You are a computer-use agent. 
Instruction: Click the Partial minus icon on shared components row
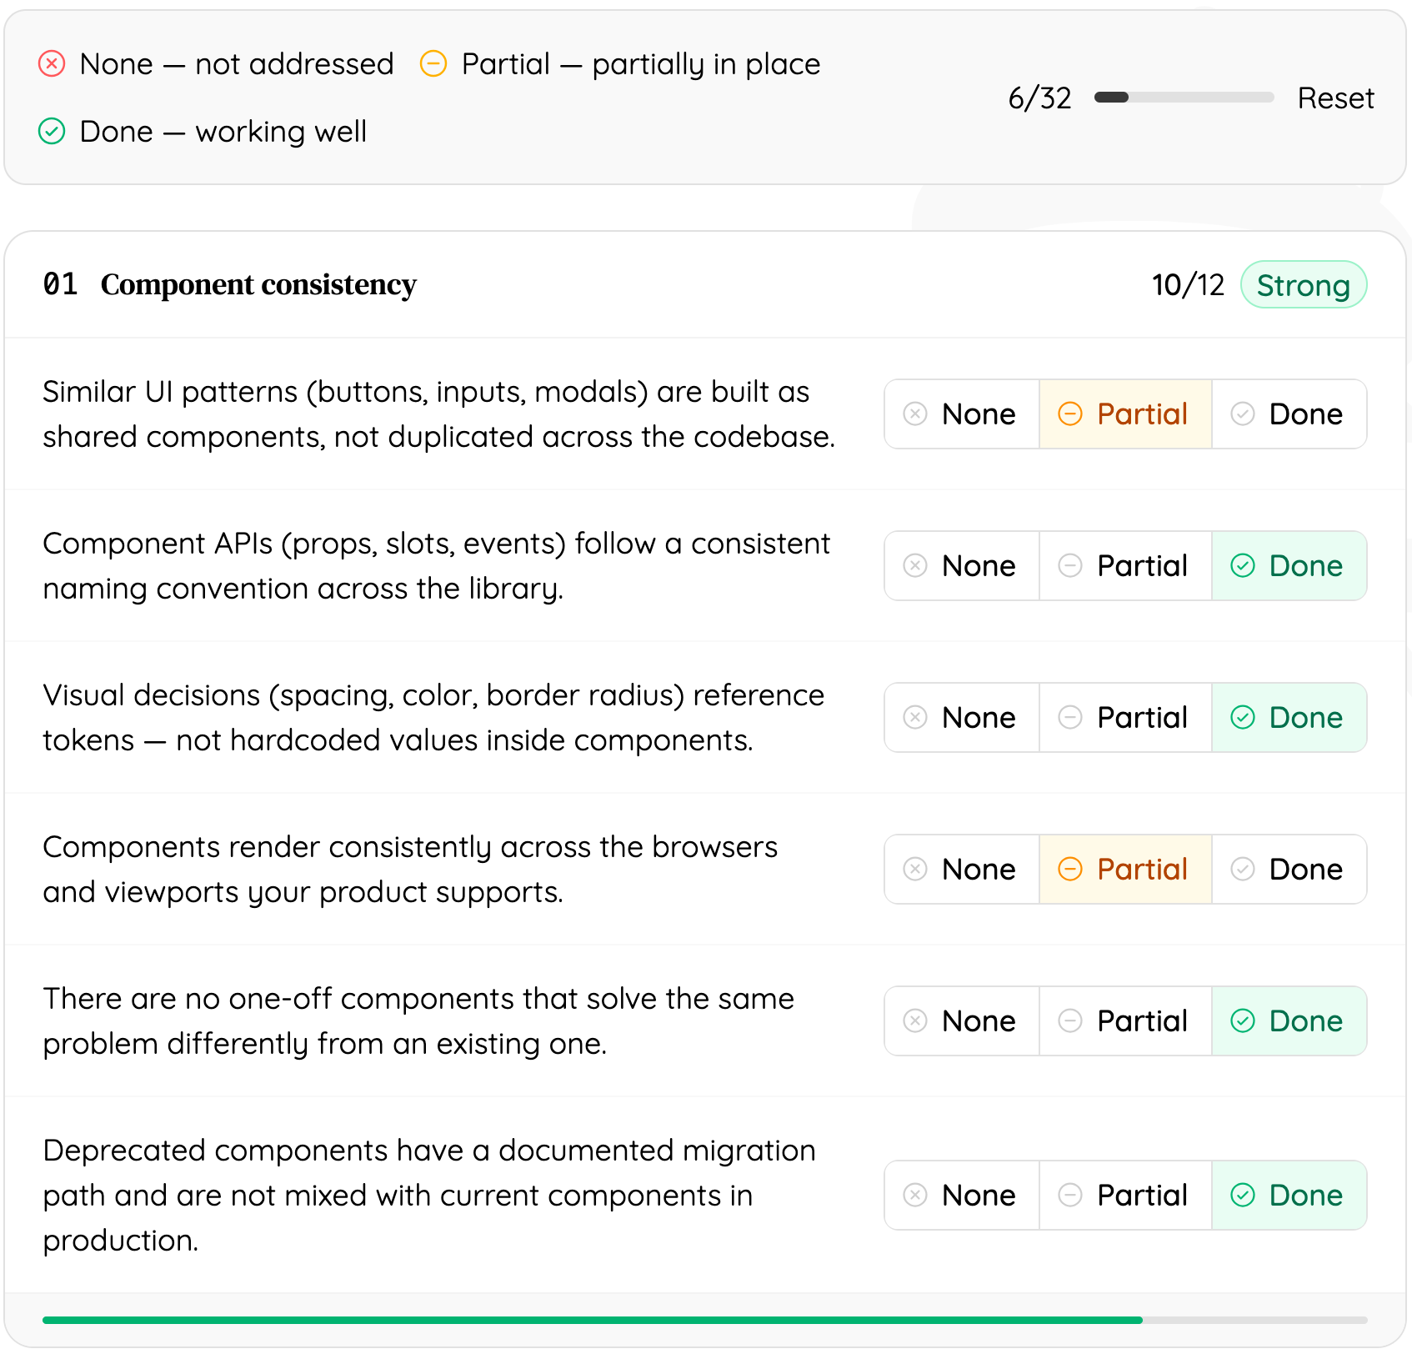(1070, 414)
